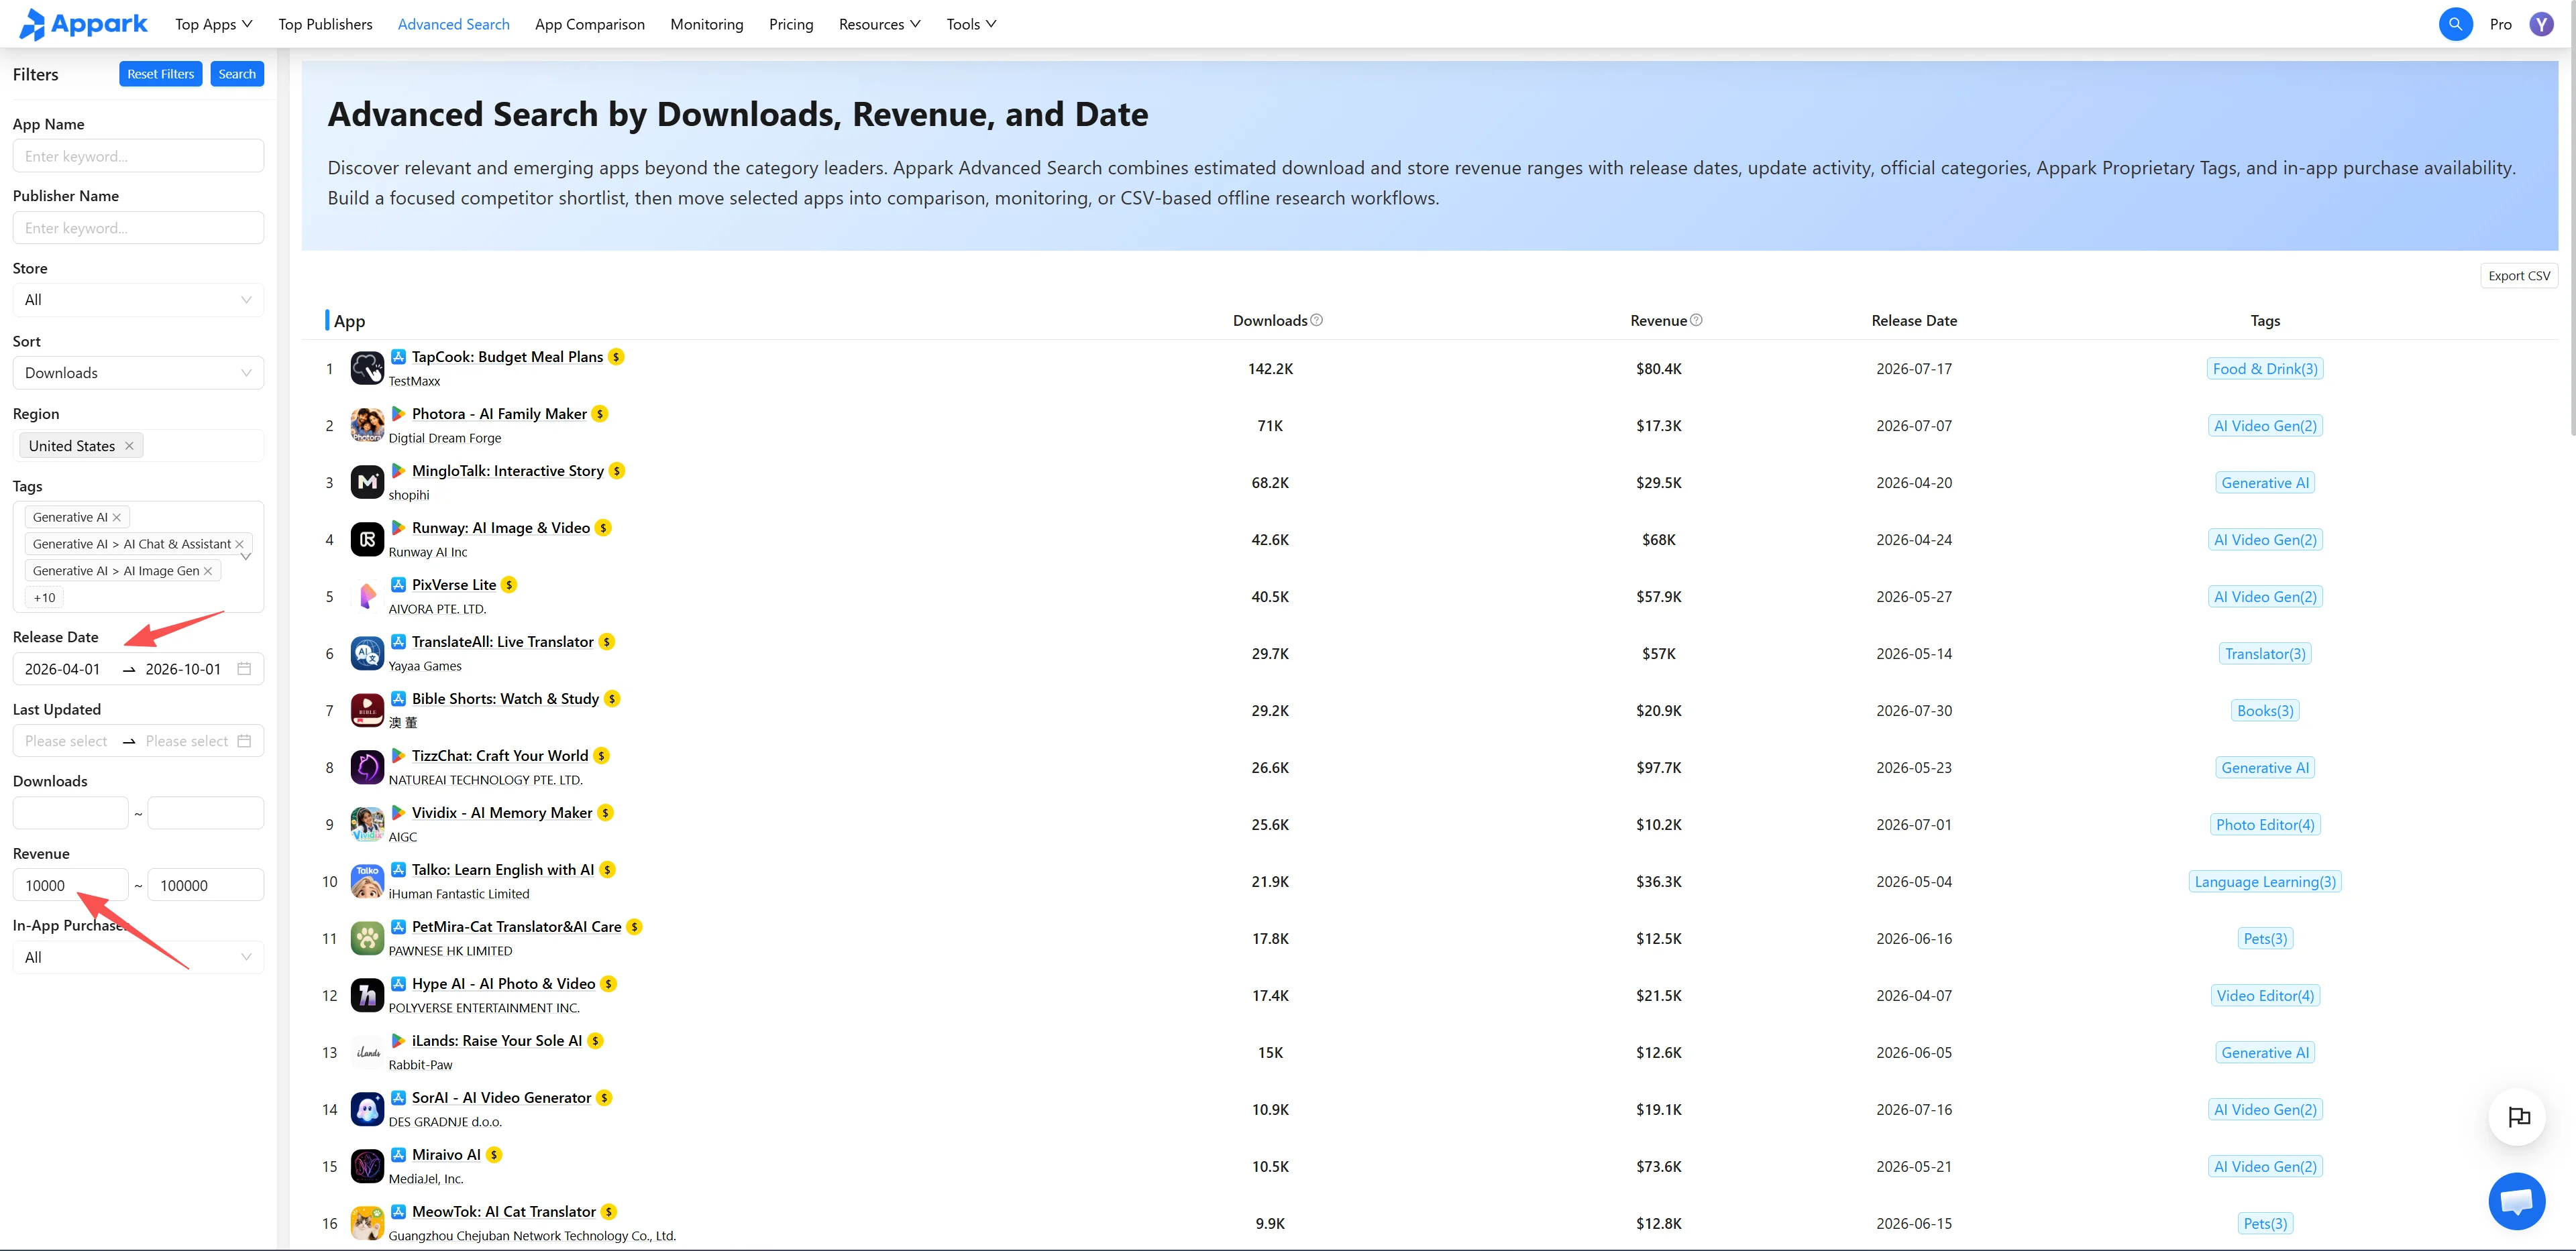Click the Search button in Filters

[x=237, y=74]
